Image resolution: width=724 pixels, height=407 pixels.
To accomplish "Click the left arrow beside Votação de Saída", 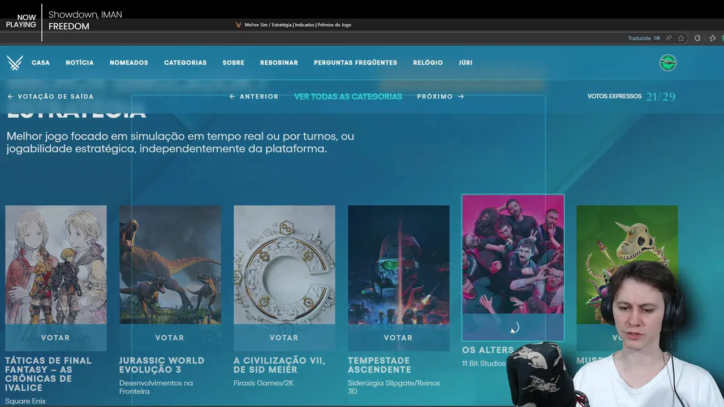I will point(10,97).
